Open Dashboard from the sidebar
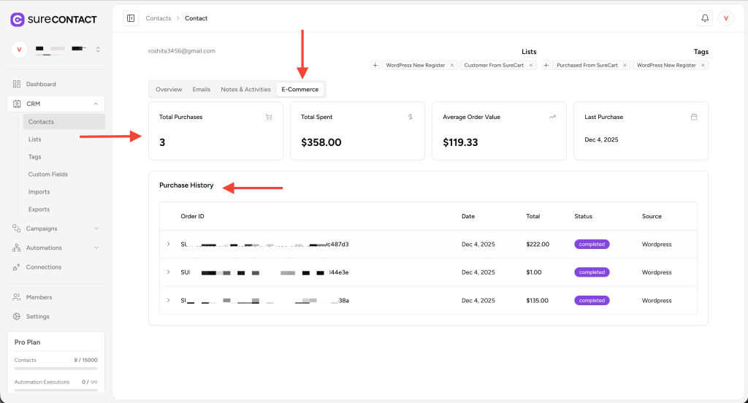The image size is (748, 403). [41, 84]
